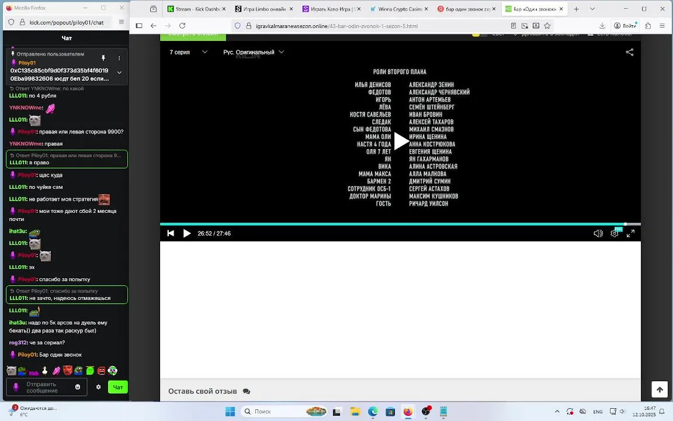Image resolution: width=673 pixels, height=421 pixels.
Task: Click the shield tracking protection icon
Action: tap(237, 26)
